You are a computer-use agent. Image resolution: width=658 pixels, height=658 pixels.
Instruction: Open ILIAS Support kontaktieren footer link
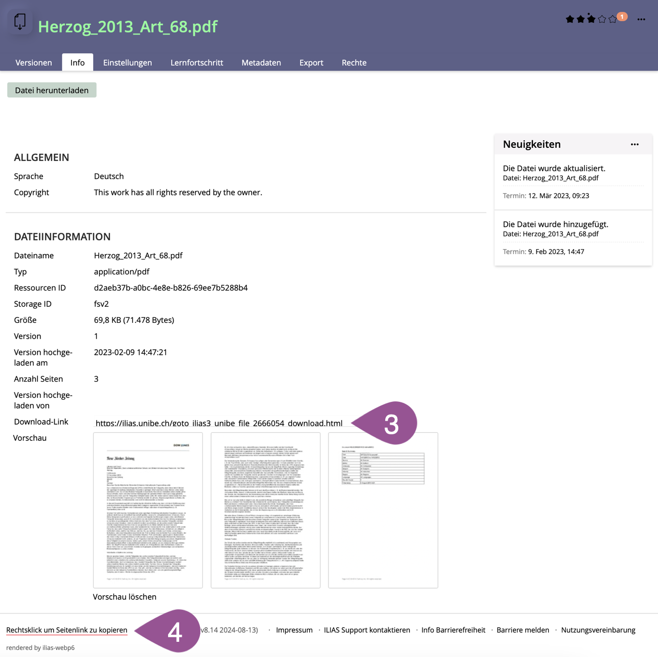[367, 630]
